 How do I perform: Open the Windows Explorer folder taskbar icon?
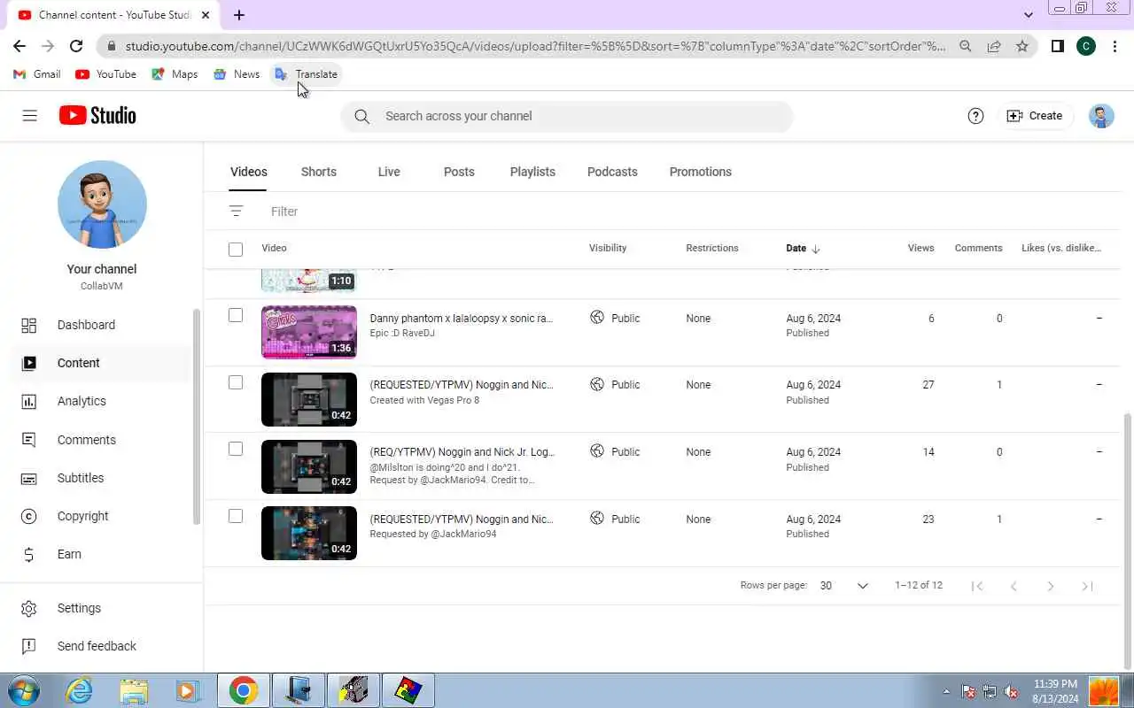point(134,690)
